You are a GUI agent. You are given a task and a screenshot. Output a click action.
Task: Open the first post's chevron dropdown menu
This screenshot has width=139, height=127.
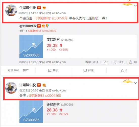[x=135, y=6]
